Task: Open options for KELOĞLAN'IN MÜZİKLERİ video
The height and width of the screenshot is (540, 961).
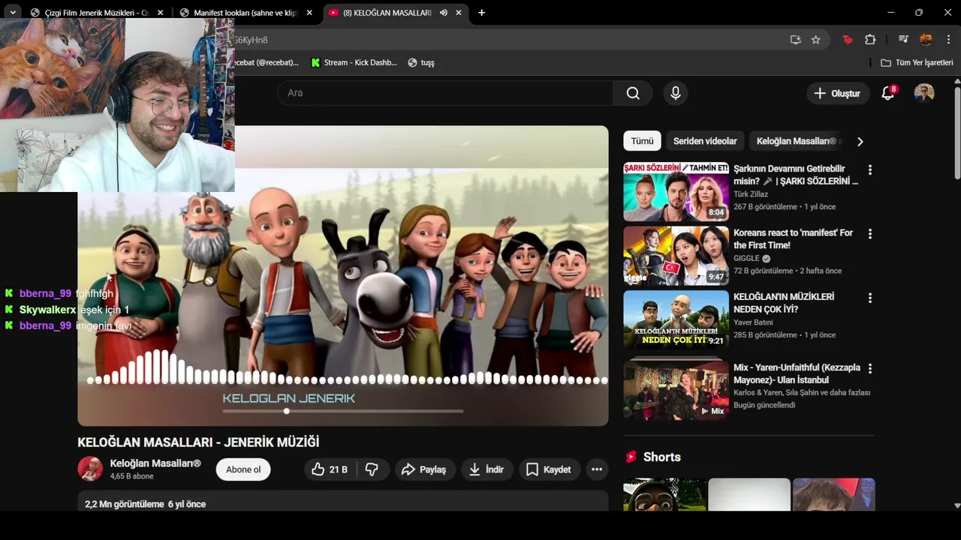Action: click(869, 298)
